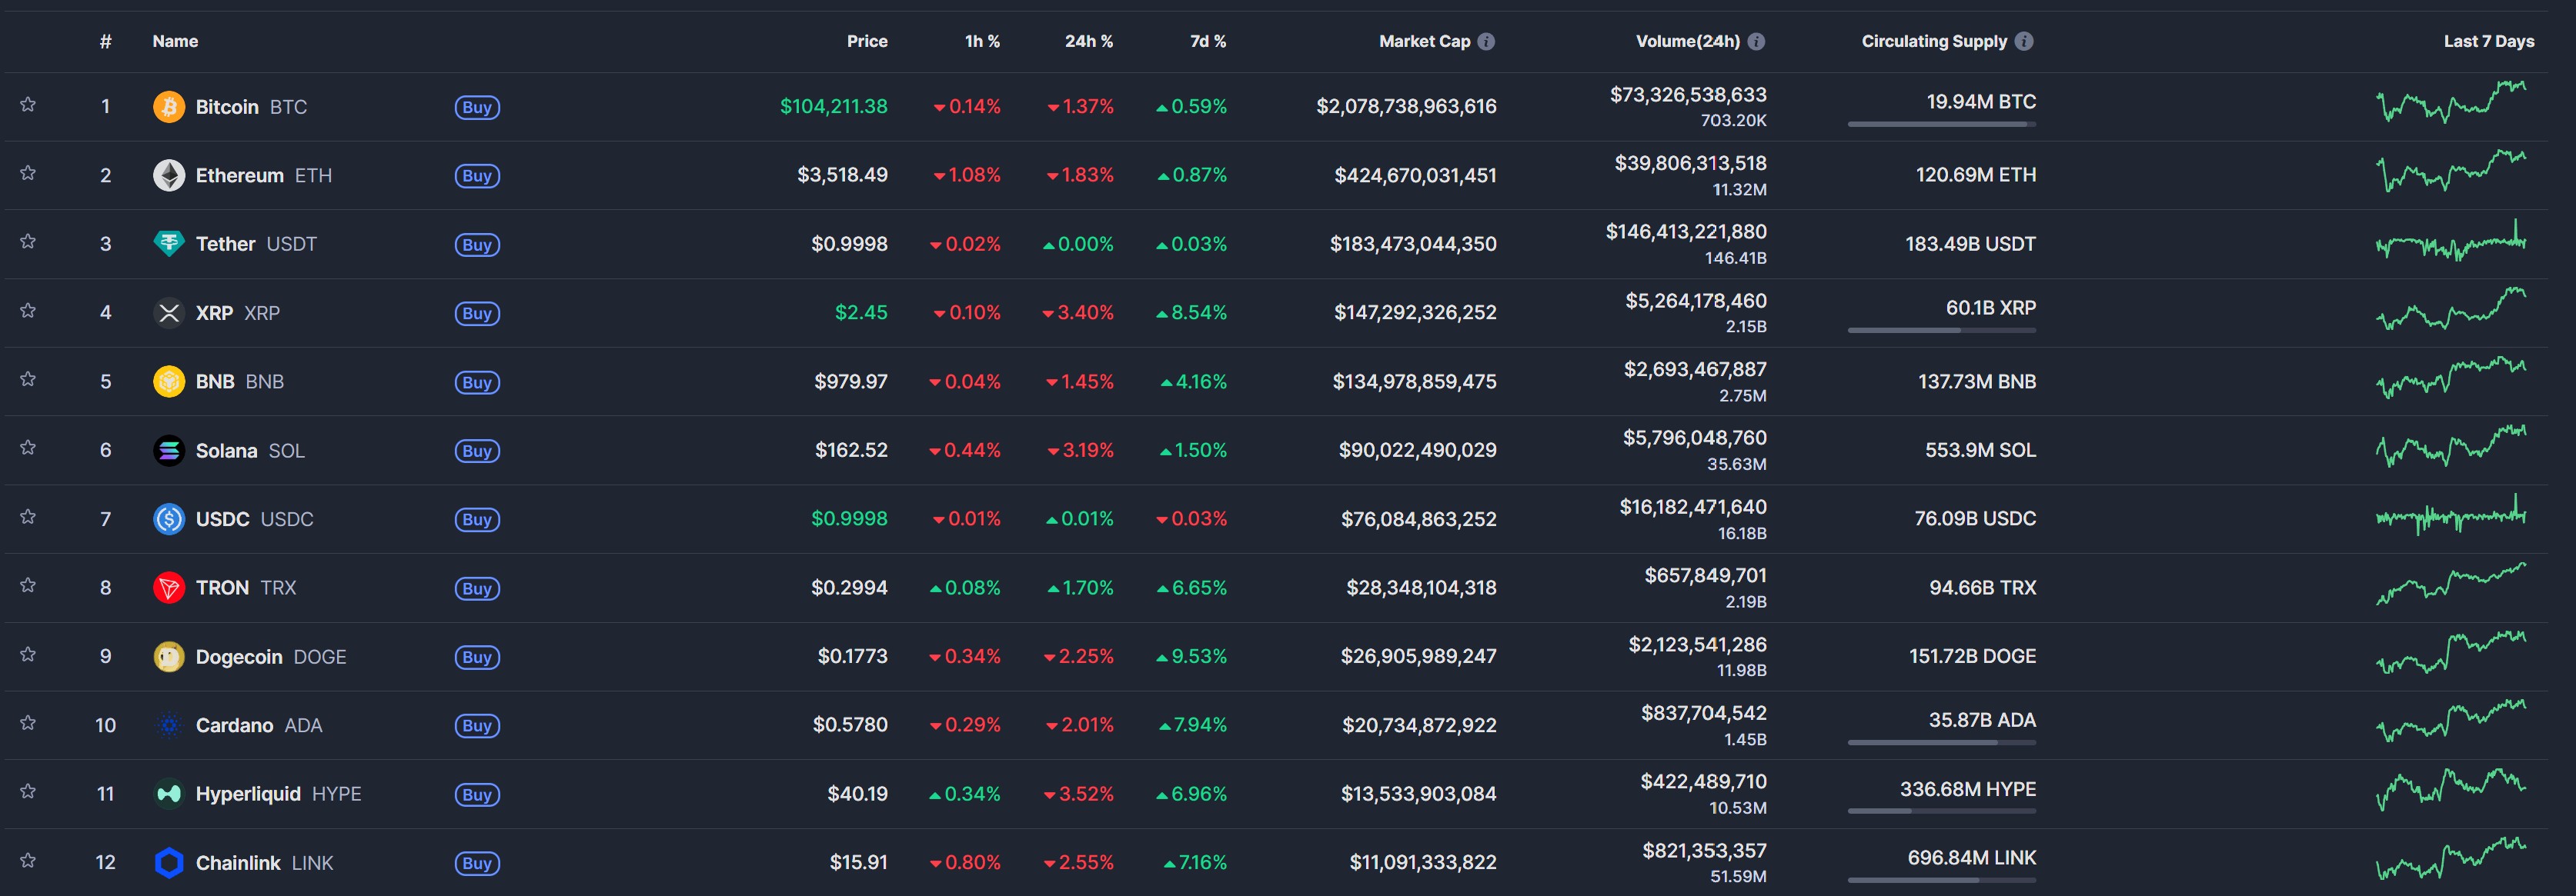2576x896 pixels.
Task: Sort by Volume(24h) column header
Action: pos(1686,41)
